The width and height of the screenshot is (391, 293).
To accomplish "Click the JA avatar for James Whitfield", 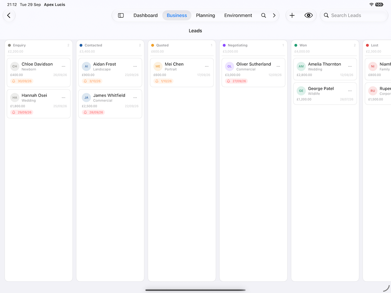I will pyautogui.click(x=86, y=98).
